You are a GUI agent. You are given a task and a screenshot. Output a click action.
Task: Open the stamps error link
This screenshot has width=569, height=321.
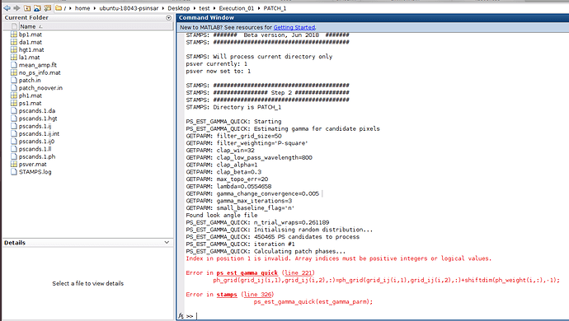pyautogui.click(x=227, y=295)
